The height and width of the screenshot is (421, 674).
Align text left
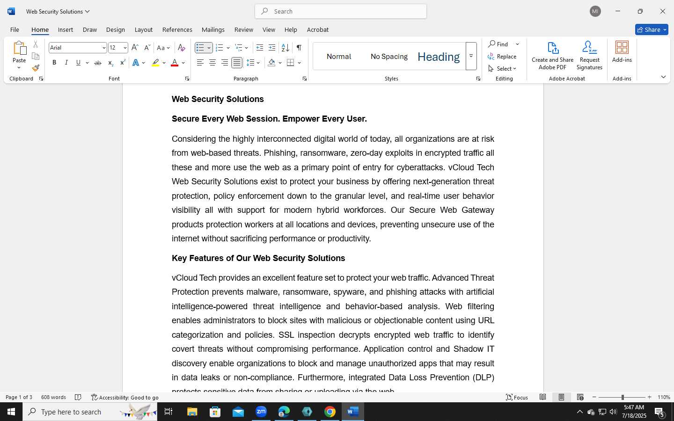pos(200,63)
